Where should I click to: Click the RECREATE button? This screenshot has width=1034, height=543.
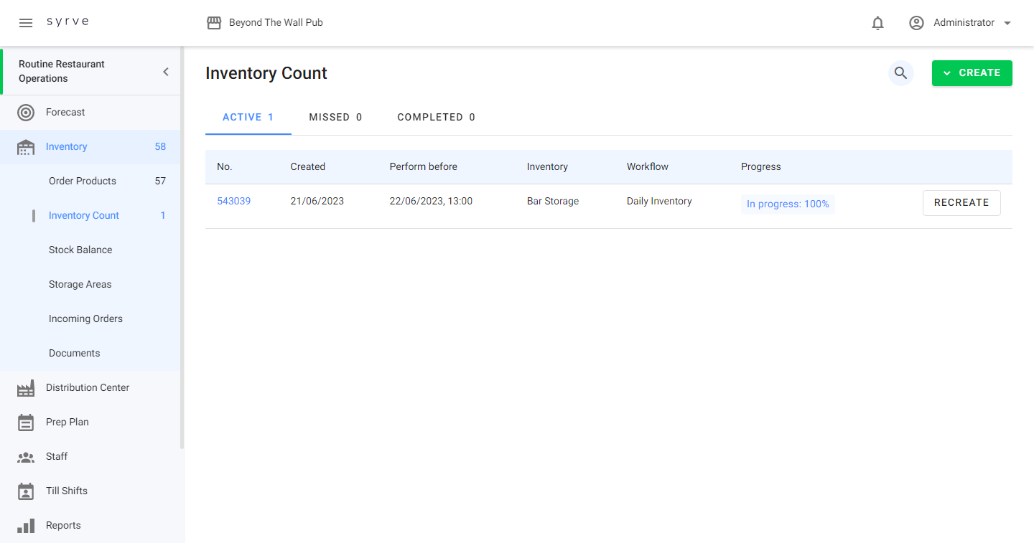(x=961, y=203)
